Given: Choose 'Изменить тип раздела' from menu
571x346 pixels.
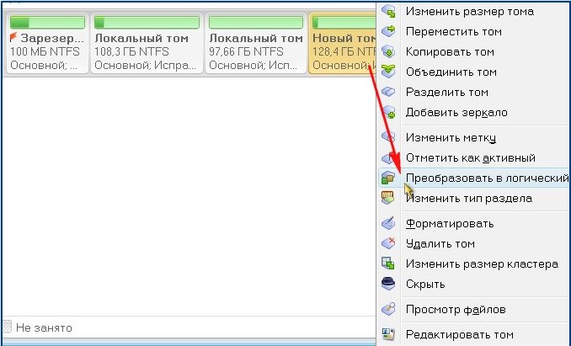Looking at the screenshot, I should point(468,198).
